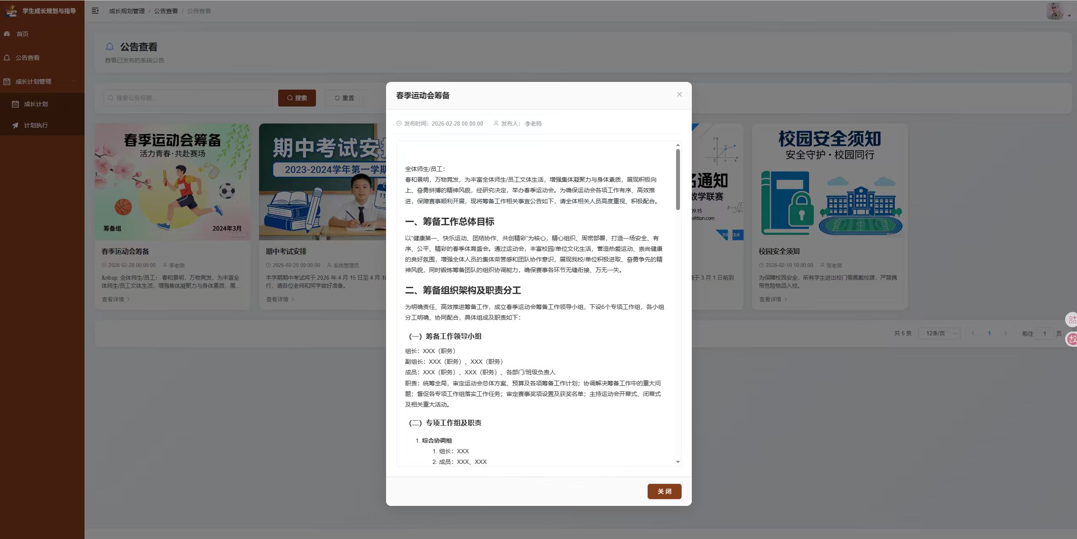Open the 12条/页 page size dropdown
1077x539 pixels.
pos(939,333)
